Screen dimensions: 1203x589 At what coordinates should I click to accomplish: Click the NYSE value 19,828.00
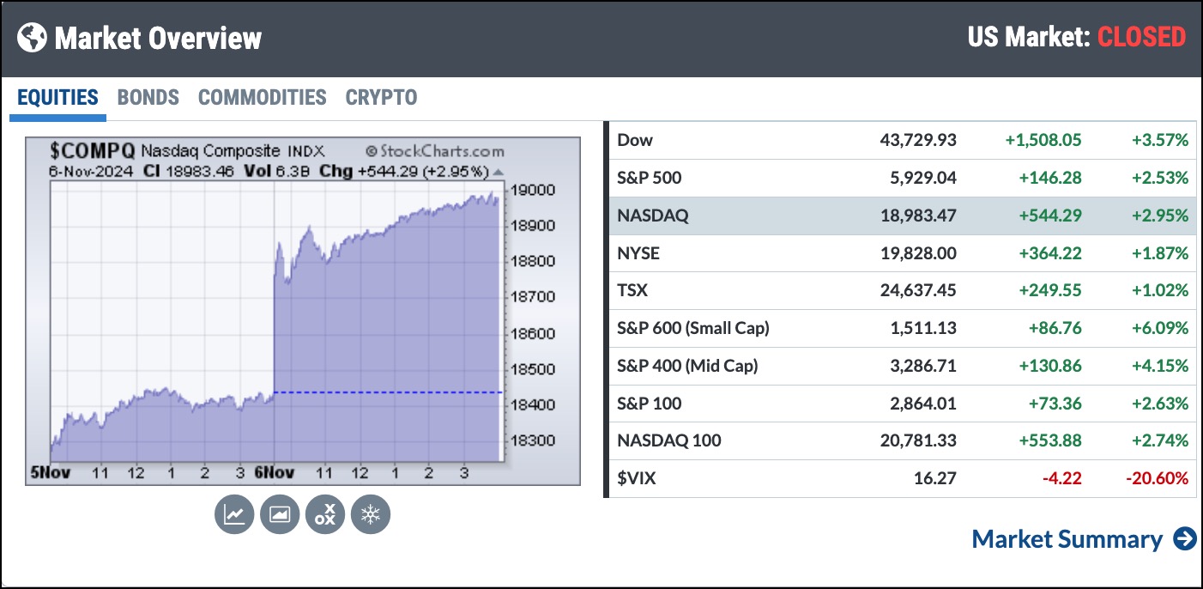[x=918, y=253]
